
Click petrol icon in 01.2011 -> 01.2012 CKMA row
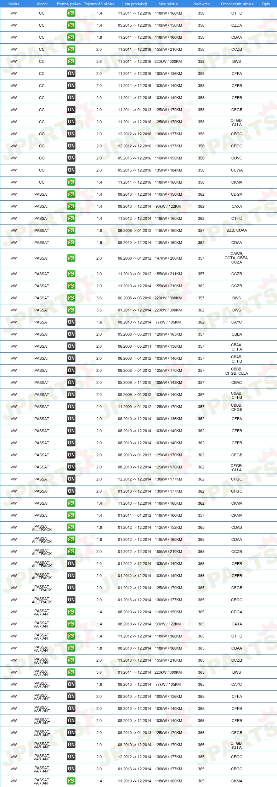click(x=71, y=515)
